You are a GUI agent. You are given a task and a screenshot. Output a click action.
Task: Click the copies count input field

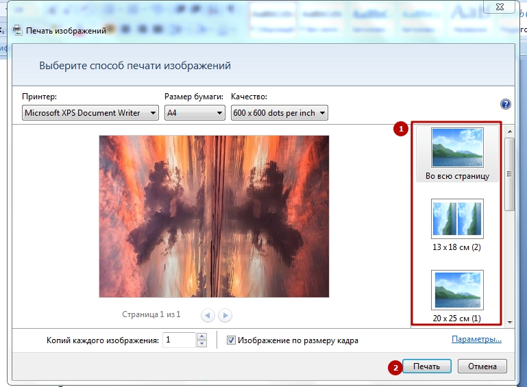tap(179, 340)
